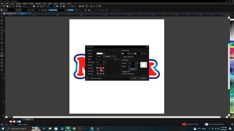Viewport: 234px width, 131px height.
Task: Select the Shape tool in toolbox
Action: click(1, 17)
